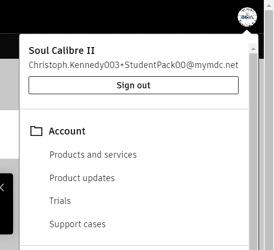Click the profile avatar icon

(x=247, y=17)
